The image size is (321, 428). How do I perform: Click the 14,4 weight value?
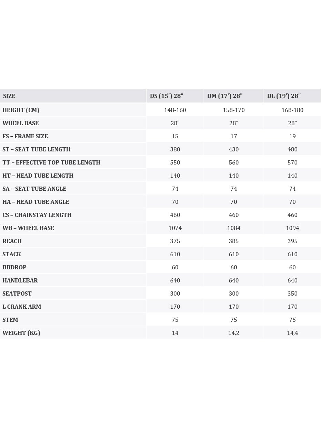pyautogui.click(x=292, y=333)
